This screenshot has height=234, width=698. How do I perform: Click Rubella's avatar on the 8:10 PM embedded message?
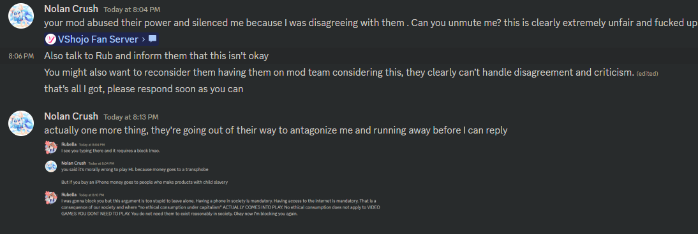click(x=51, y=198)
